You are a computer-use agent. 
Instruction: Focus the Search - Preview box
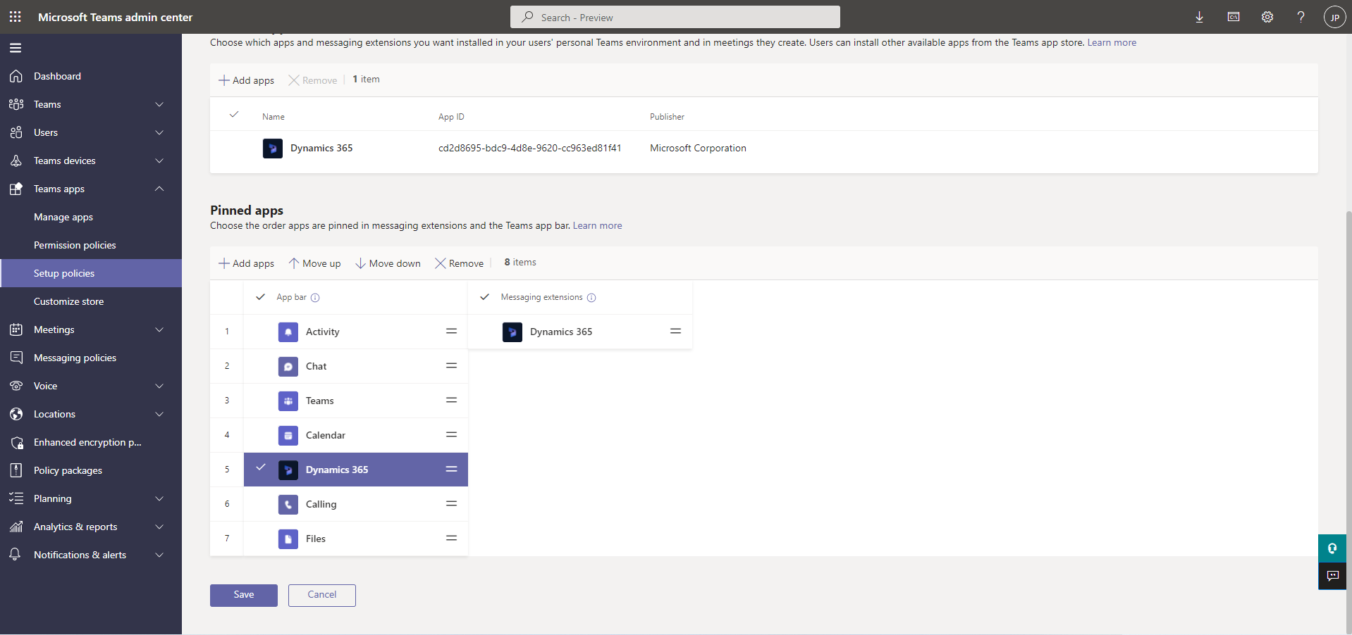click(675, 17)
